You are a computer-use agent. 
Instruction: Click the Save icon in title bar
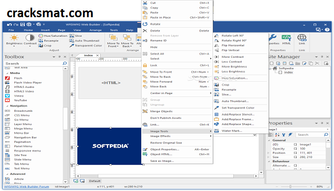tap(22, 24)
